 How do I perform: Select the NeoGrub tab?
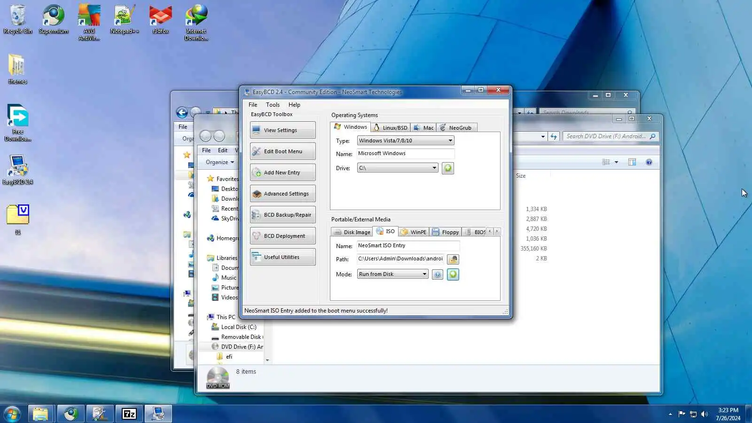[x=456, y=128]
